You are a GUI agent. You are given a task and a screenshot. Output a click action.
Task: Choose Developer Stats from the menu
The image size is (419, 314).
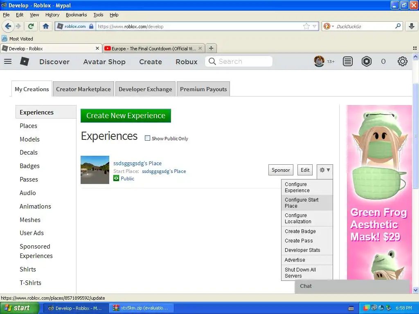[307, 250]
